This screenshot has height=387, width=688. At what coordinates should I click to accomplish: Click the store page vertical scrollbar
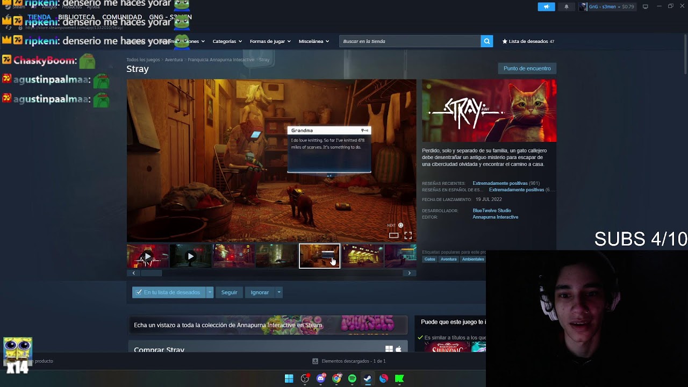(x=685, y=54)
